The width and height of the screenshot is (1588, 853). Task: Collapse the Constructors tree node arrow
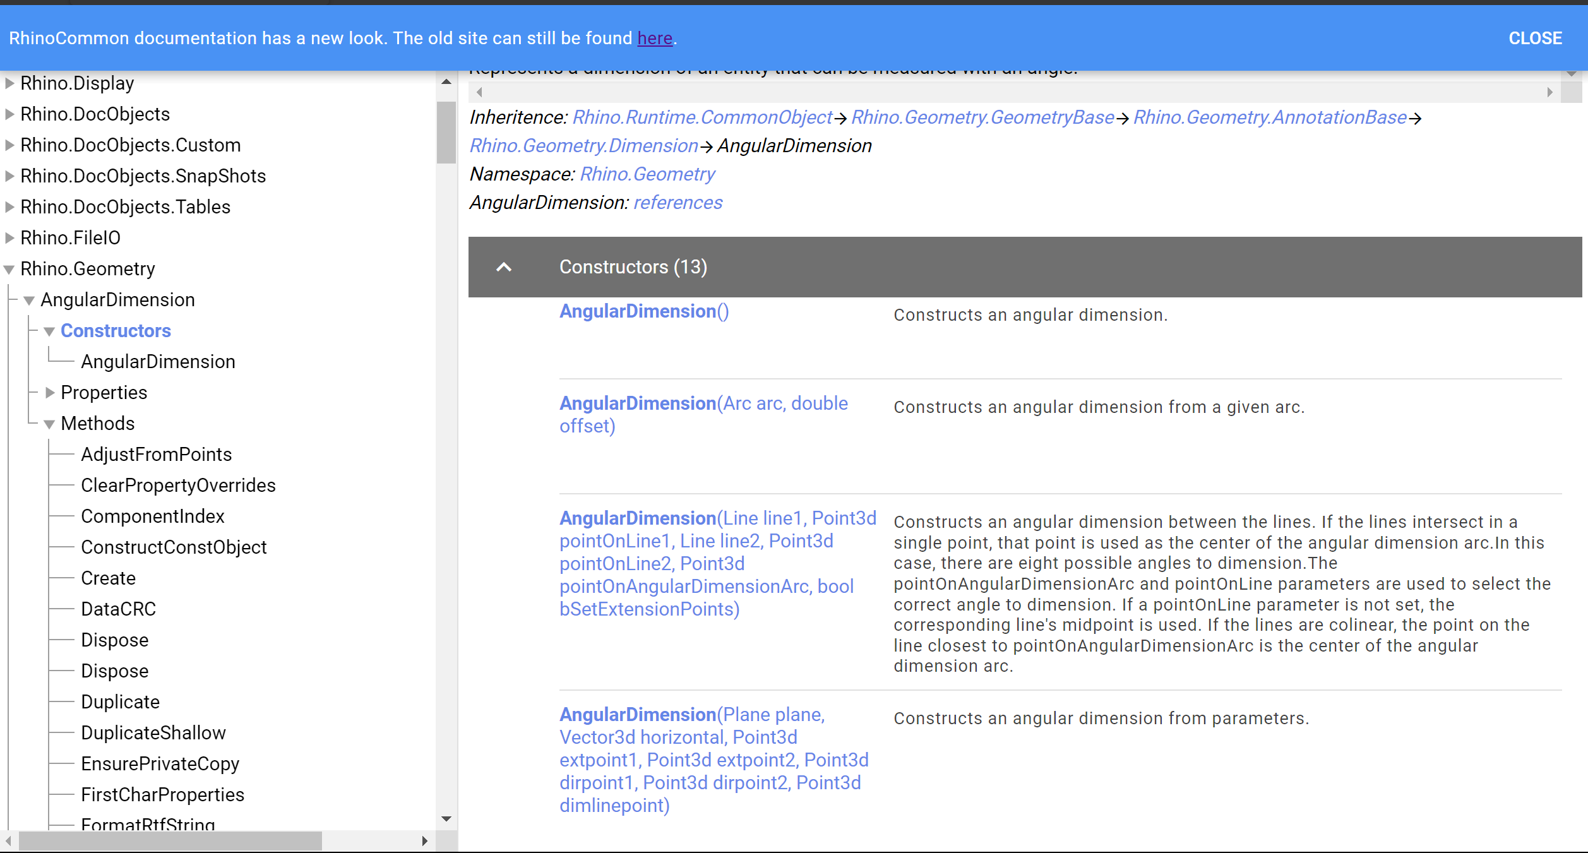tap(49, 331)
